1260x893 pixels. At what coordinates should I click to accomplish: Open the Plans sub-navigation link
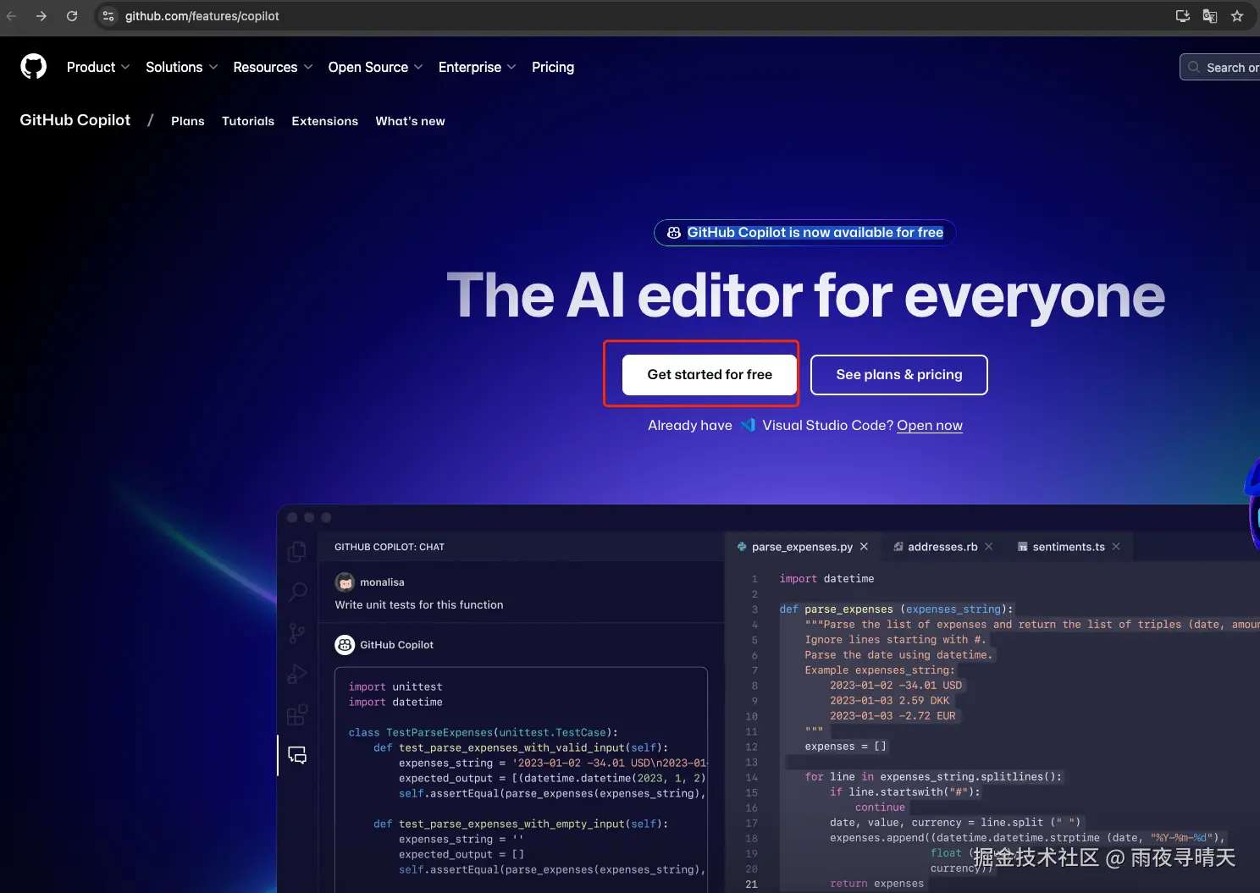[188, 121]
